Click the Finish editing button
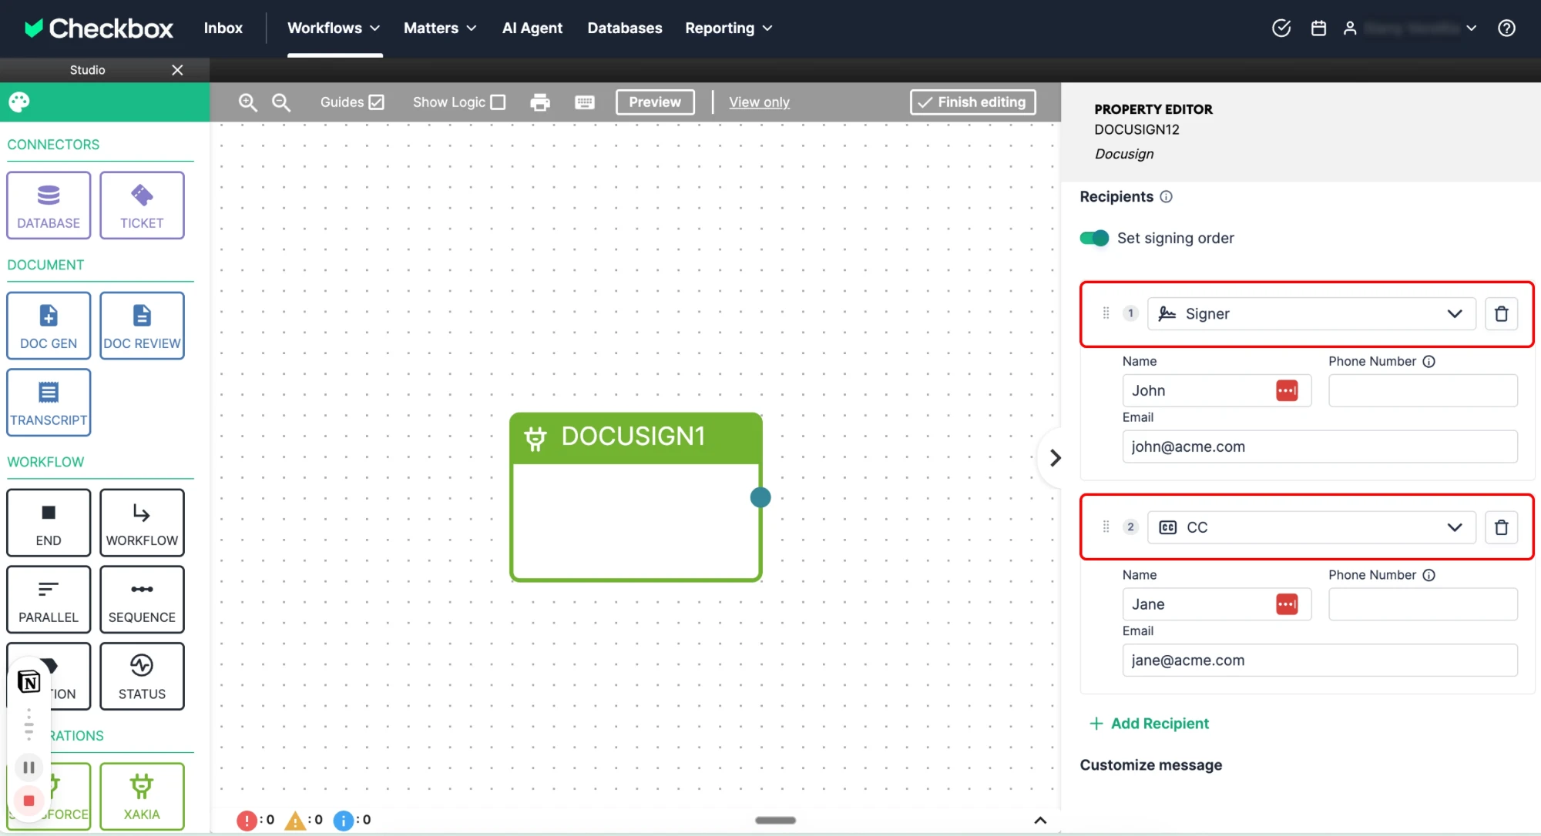 pos(972,102)
